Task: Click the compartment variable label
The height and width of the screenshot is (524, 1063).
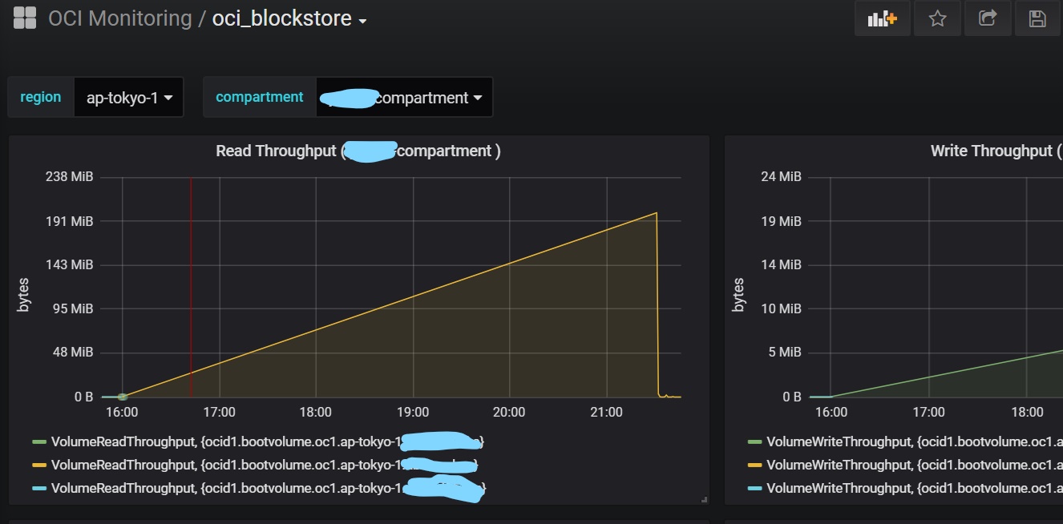Action: [260, 97]
